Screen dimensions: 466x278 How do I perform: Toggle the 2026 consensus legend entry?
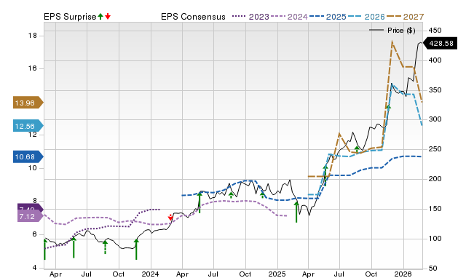pyautogui.click(x=366, y=17)
